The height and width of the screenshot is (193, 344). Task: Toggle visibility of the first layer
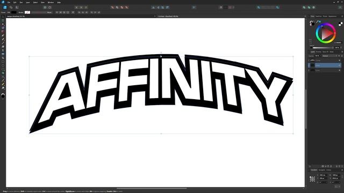click(x=339, y=61)
